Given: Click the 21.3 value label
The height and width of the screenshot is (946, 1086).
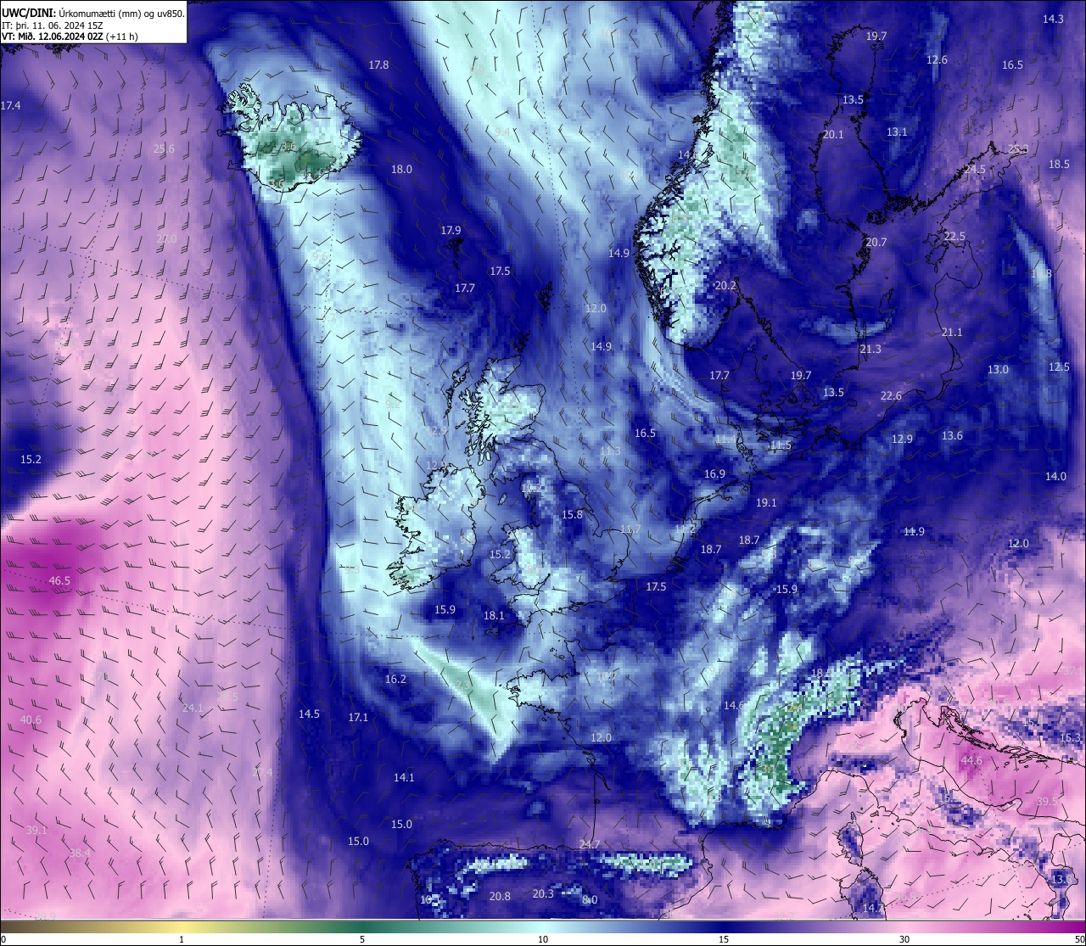Looking at the screenshot, I should click(870, 350).
